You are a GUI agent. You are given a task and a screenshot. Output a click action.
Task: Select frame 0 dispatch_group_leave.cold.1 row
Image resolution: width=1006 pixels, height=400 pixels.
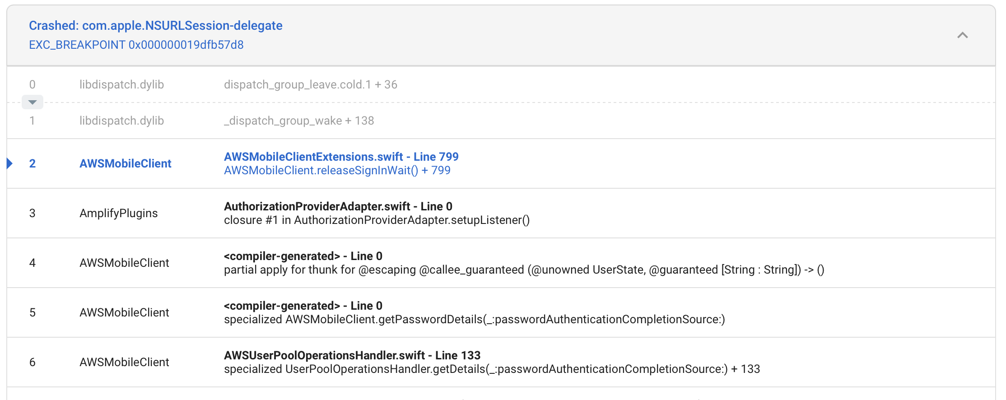coord(501,84)
